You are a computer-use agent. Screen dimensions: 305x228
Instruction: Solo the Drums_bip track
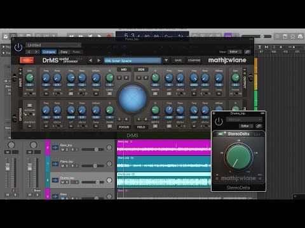coord(67,182)
